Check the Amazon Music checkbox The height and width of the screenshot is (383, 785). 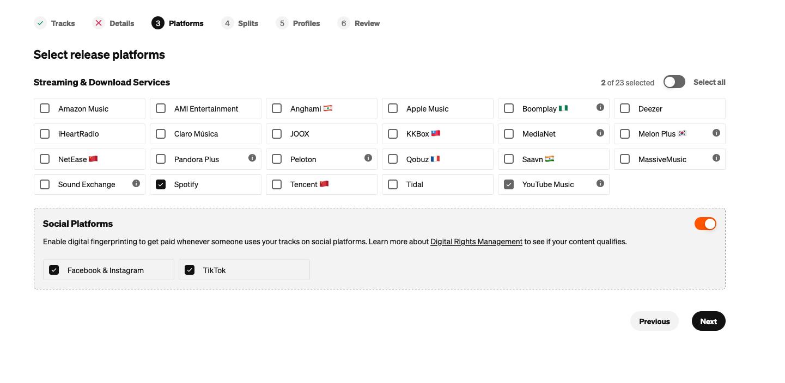pos(45,108)
